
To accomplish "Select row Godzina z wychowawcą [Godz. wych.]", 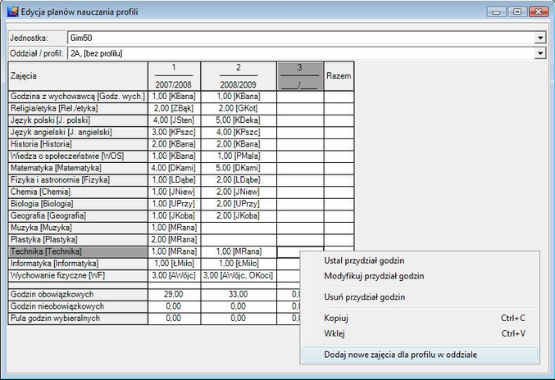I will (x=78, y=97).
